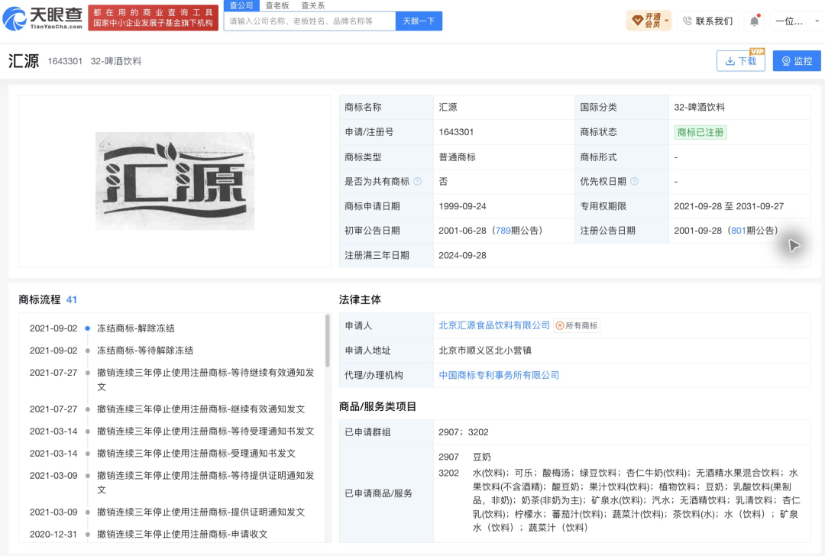
Task: Expand the user account menu 一位…
Action: (797, 21)
